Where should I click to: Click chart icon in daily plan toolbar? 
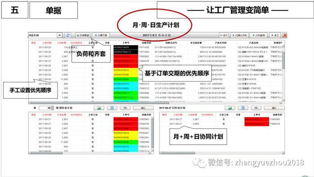[230, 108]
